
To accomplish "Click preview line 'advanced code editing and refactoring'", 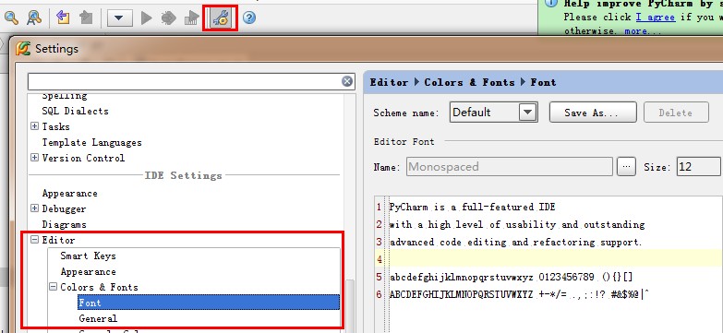I will (x=515, y=242).
